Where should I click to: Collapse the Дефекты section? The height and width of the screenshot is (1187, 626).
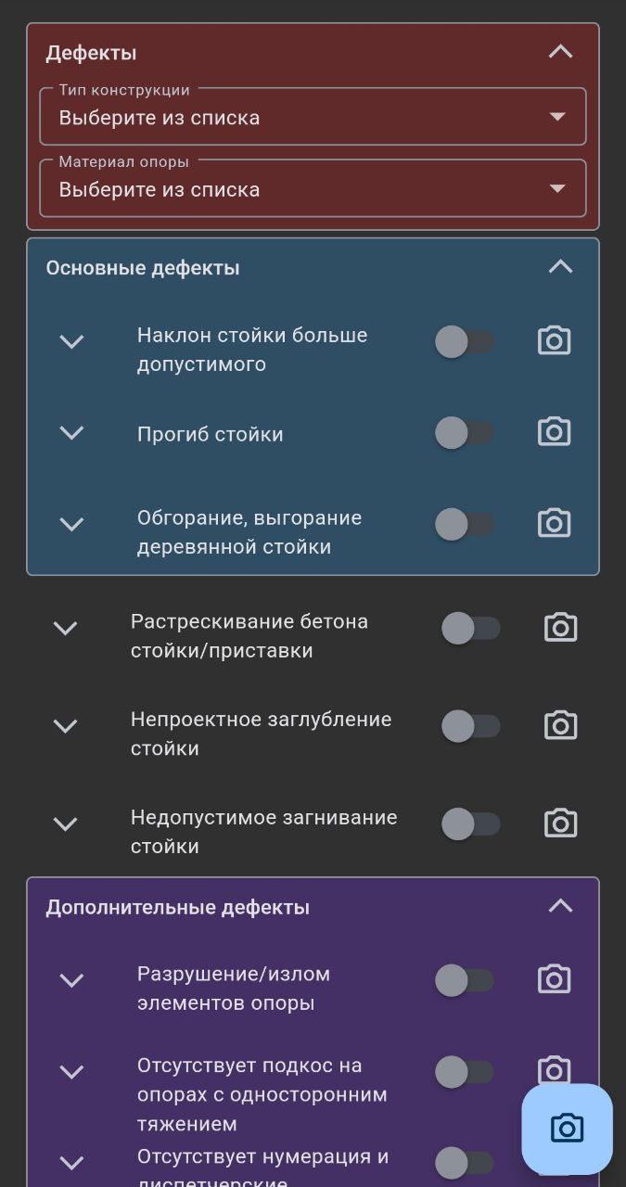pos(560,52)
